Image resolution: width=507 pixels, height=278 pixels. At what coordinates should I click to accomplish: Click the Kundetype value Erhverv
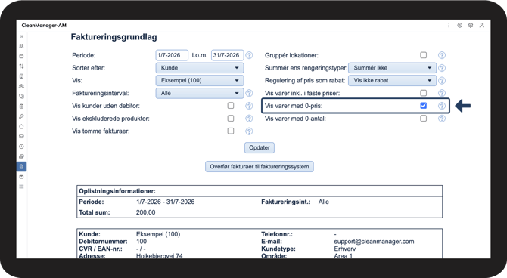[x=344, y=249]
